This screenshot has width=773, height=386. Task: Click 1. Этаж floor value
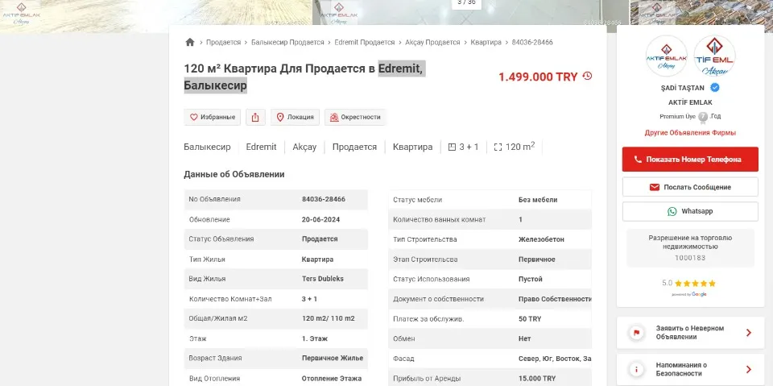pyautogui.click(x=315, y=338)
